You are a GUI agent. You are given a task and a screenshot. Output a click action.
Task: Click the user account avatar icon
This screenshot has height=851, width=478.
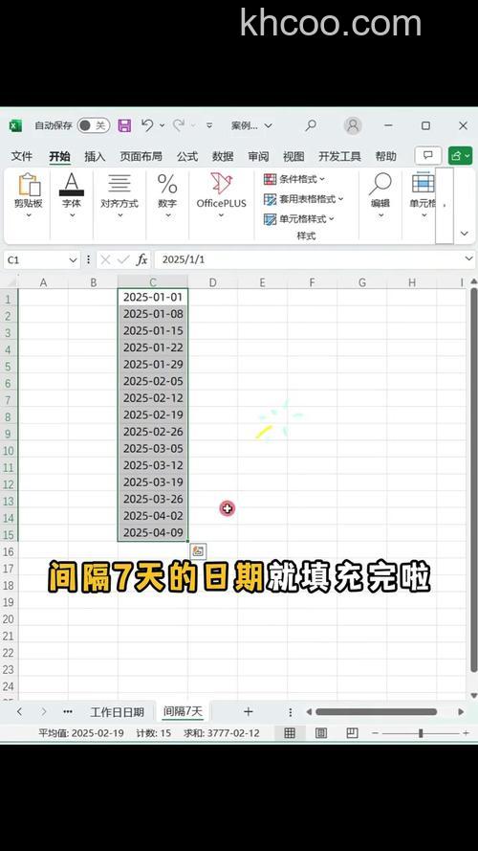click(353, 126)
